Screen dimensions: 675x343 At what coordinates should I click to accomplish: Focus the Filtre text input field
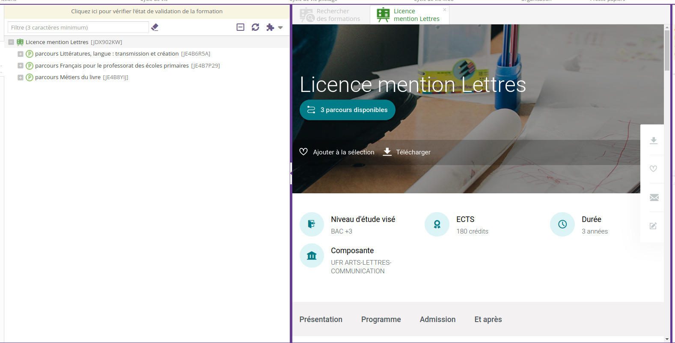coord(78,27)
